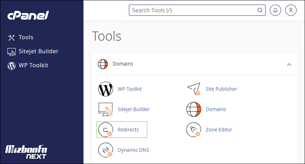The image size is (305, 164).
Task: Click the Tools wrench icon in sidebar
Action: (x=12, y=37)
